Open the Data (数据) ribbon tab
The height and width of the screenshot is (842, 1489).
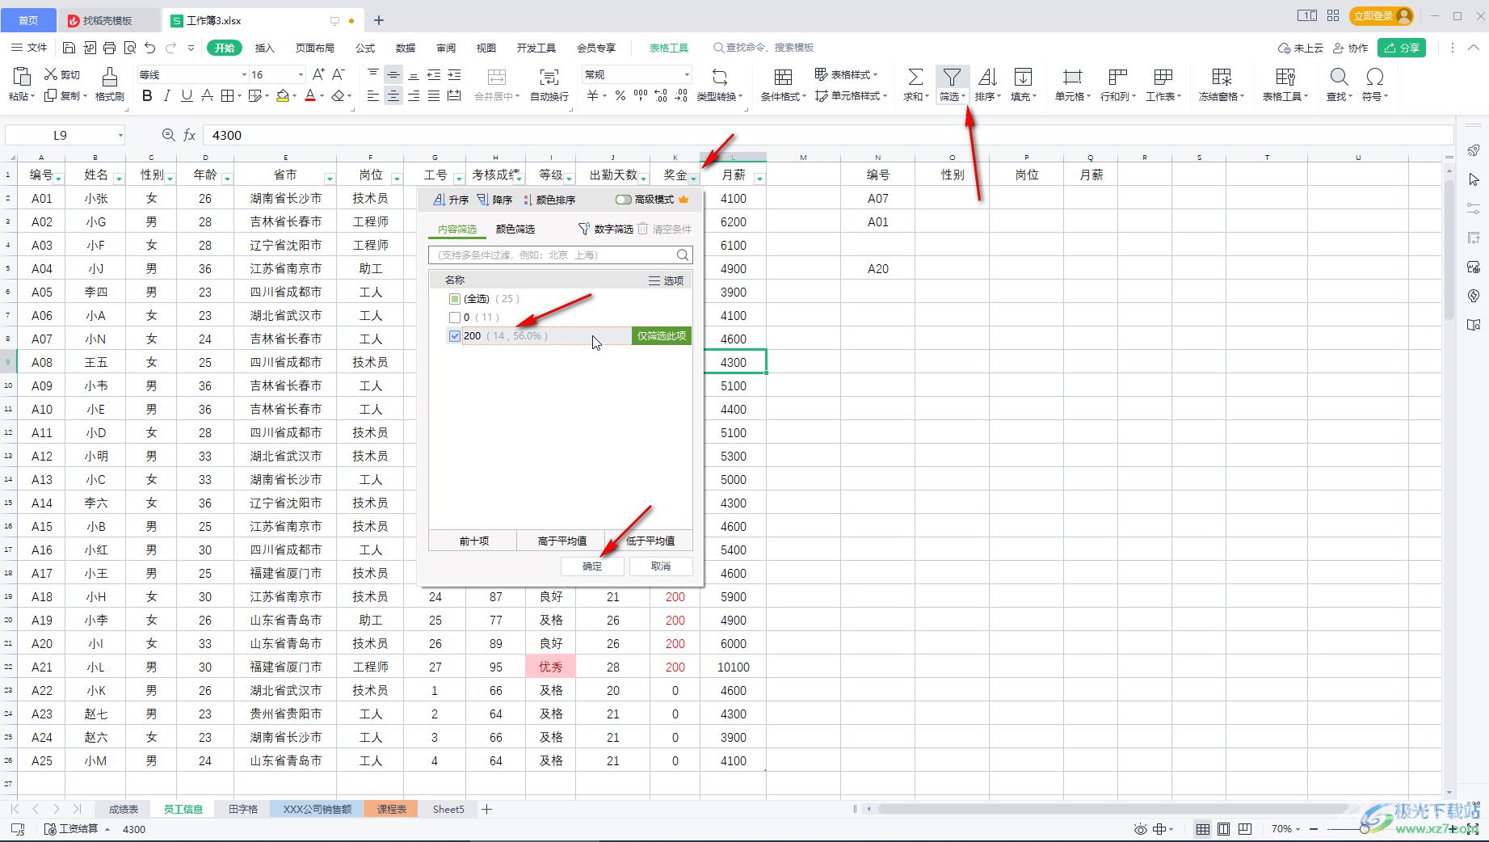tap(406, 48)
